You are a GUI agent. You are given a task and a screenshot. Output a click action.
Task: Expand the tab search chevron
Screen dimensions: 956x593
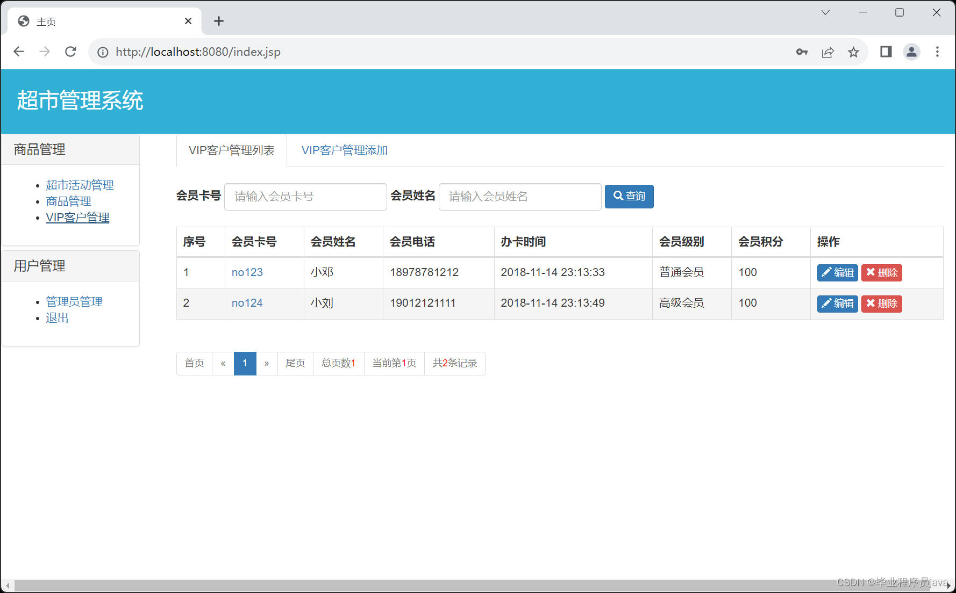[x=825, y=12]
